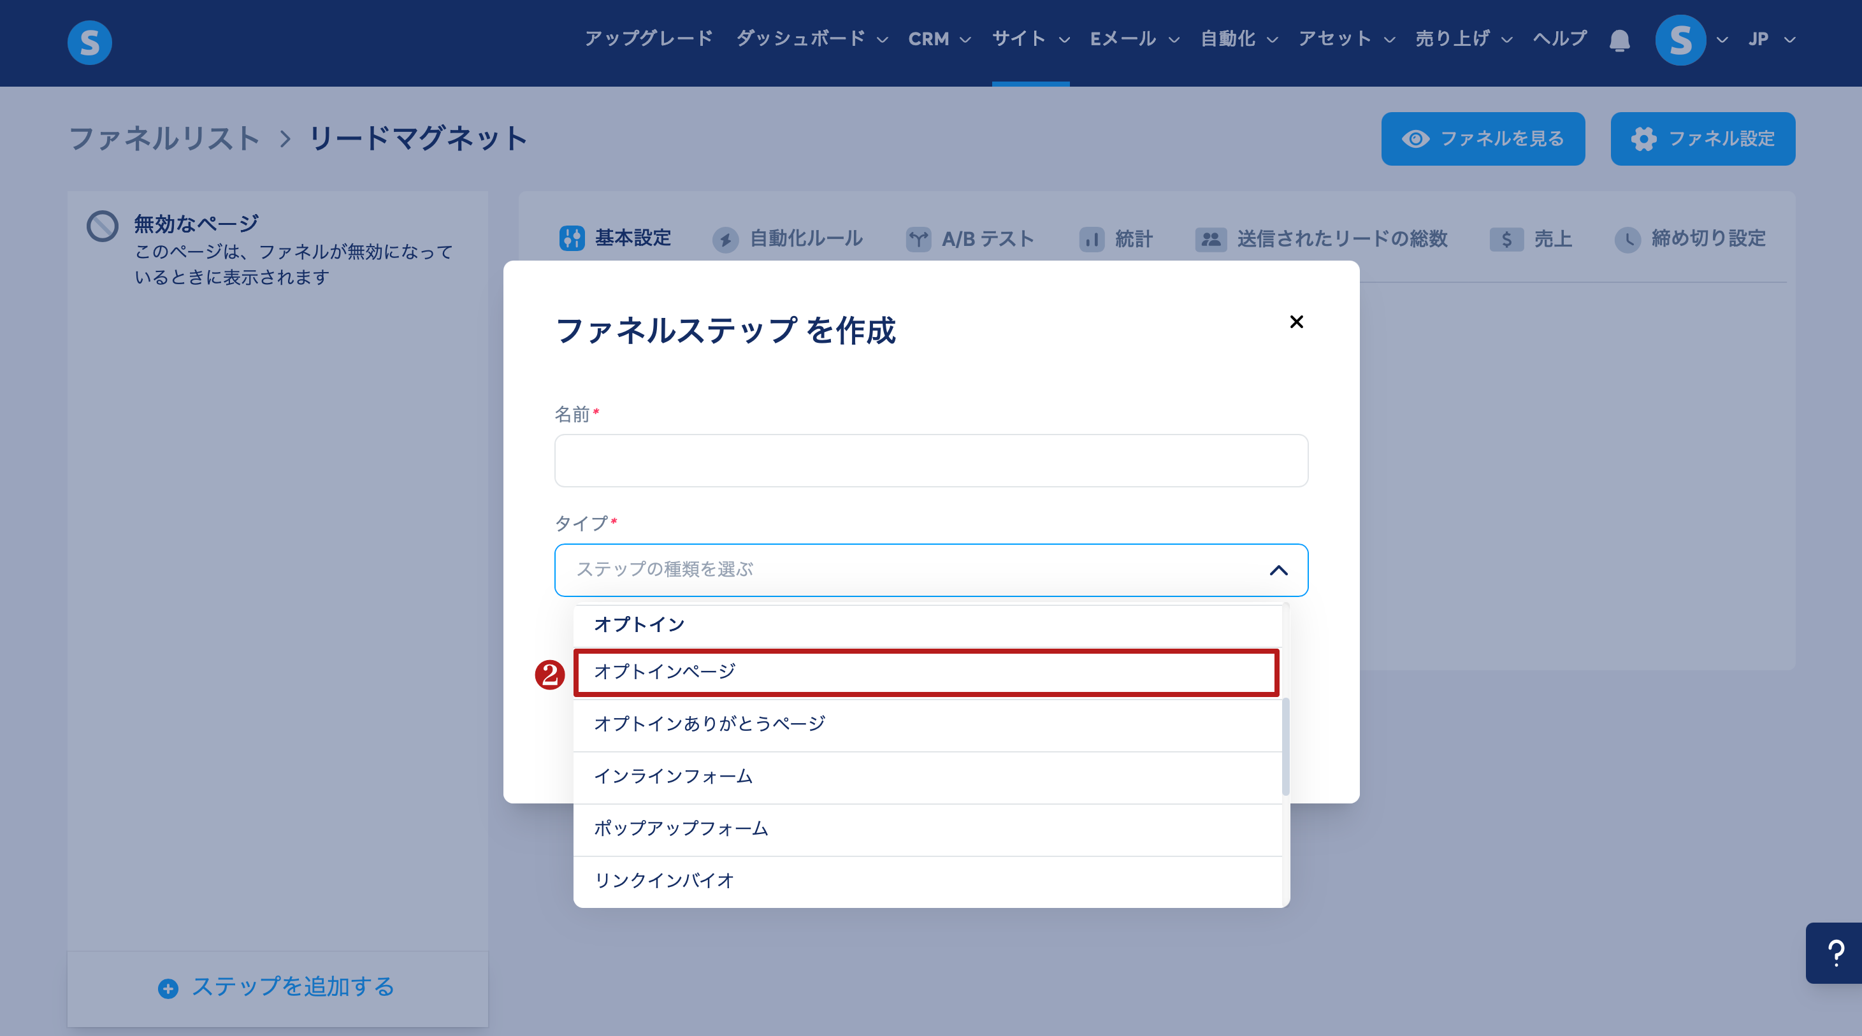
Task: Switch to the 締め切り設定 tab
Action: pyautogui.click(x=1690, y=238)
